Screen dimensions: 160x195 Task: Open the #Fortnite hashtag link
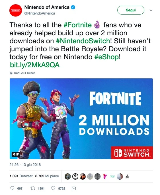[x=78, y=25]
